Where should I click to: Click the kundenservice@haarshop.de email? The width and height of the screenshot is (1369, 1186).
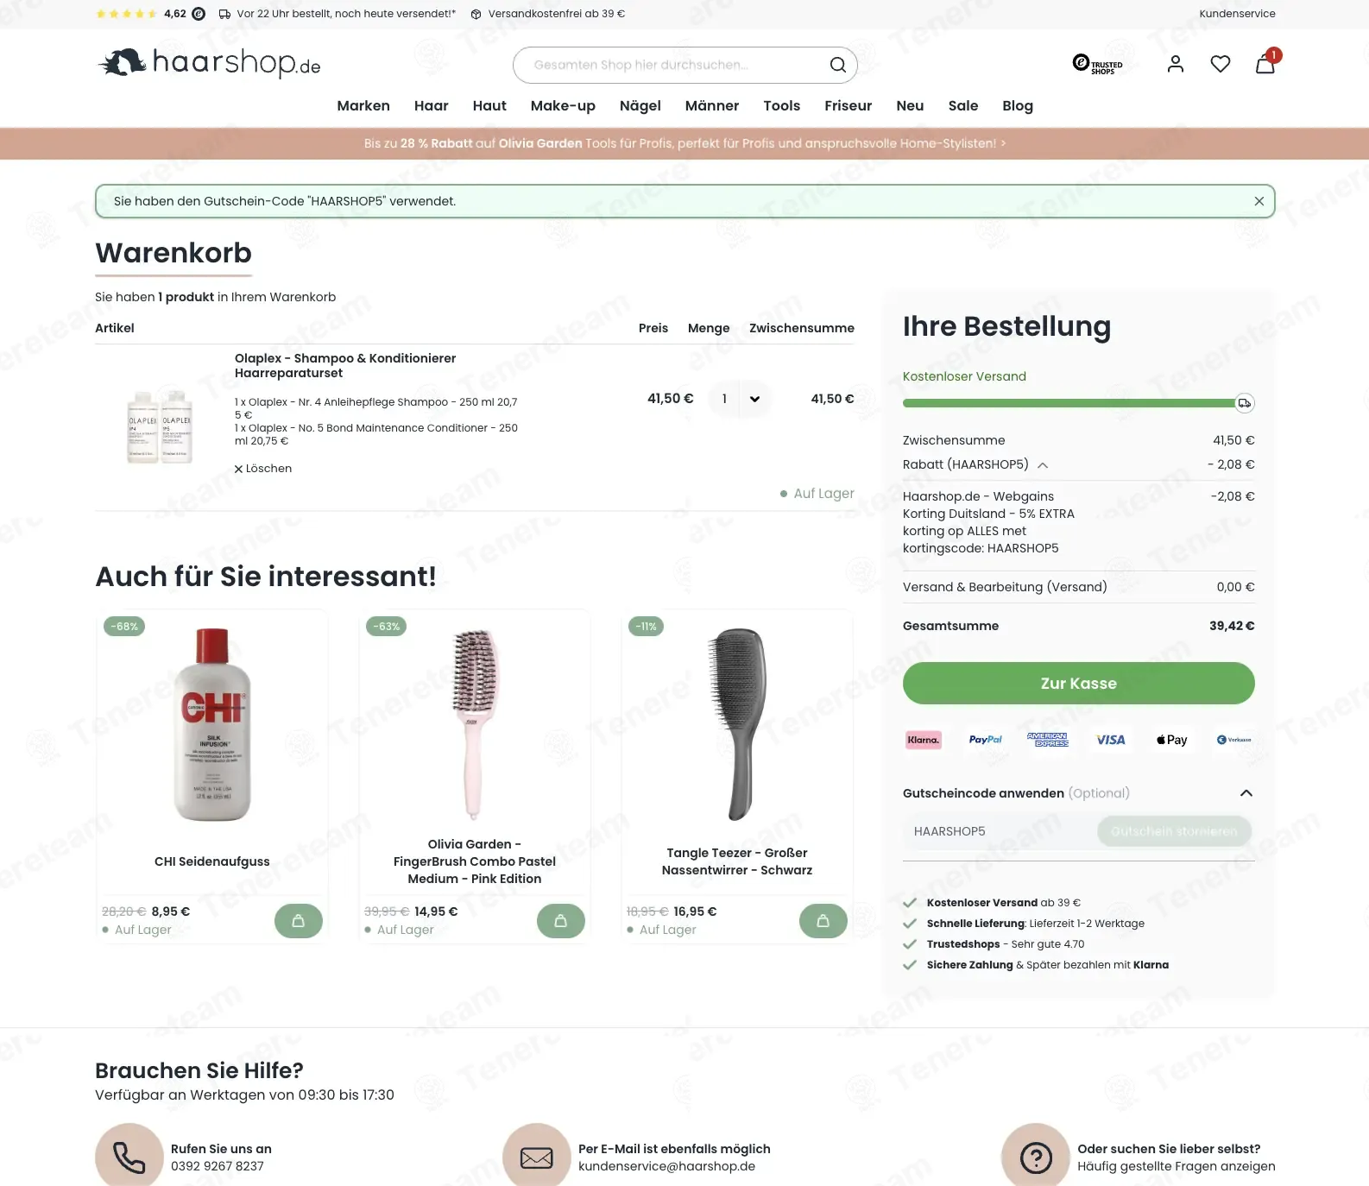[x=666, y=1166]
